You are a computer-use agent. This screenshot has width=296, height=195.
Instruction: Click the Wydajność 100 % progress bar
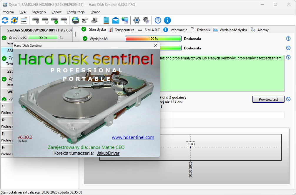pyautogui.click(x=153, y=39)
